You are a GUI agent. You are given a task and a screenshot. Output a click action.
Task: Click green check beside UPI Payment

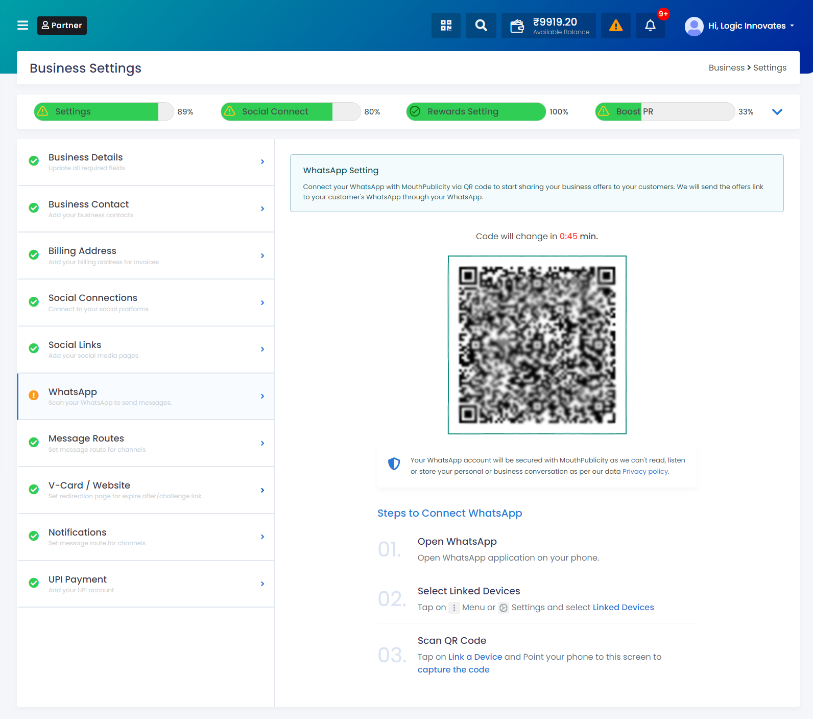click(34, 583)
